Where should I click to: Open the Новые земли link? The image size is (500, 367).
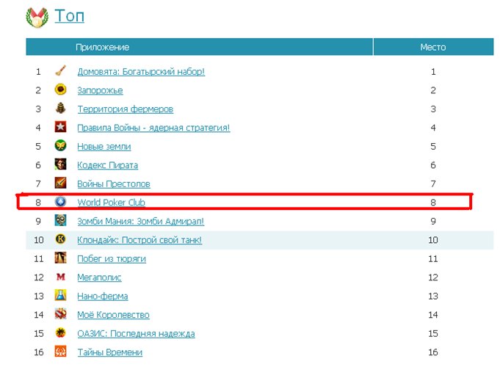104,146
